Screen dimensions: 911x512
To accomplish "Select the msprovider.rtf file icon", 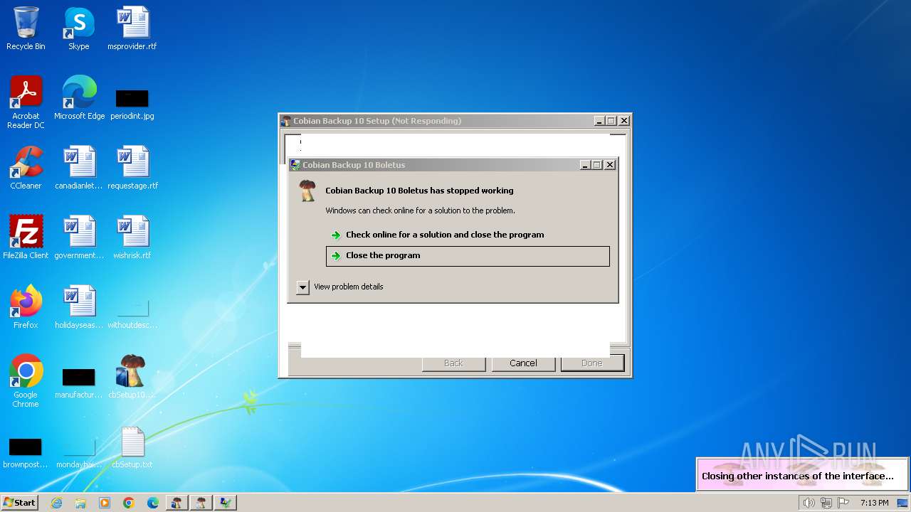I will [x=132, y=28].
